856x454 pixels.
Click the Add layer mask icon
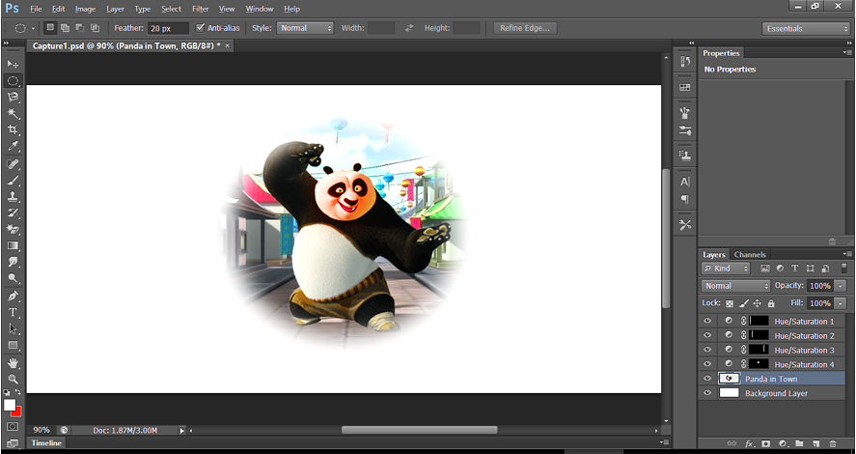(x=766, y=443)
